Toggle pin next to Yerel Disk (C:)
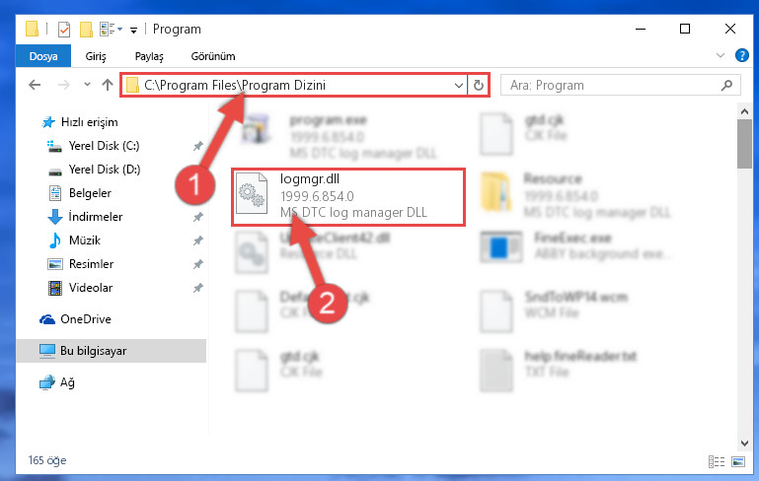 [x=197, y=146]
